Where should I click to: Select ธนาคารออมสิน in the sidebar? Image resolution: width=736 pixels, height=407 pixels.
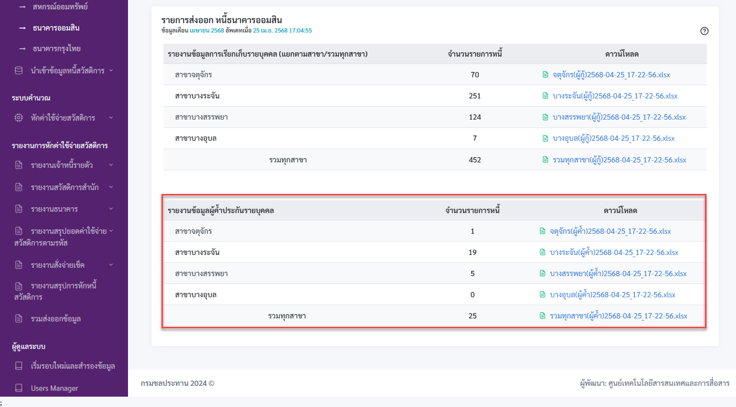click(56, 28)
